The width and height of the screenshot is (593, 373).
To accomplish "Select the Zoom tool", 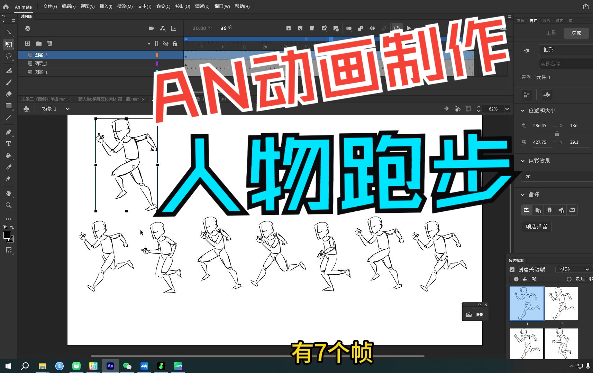I will 9,205.
